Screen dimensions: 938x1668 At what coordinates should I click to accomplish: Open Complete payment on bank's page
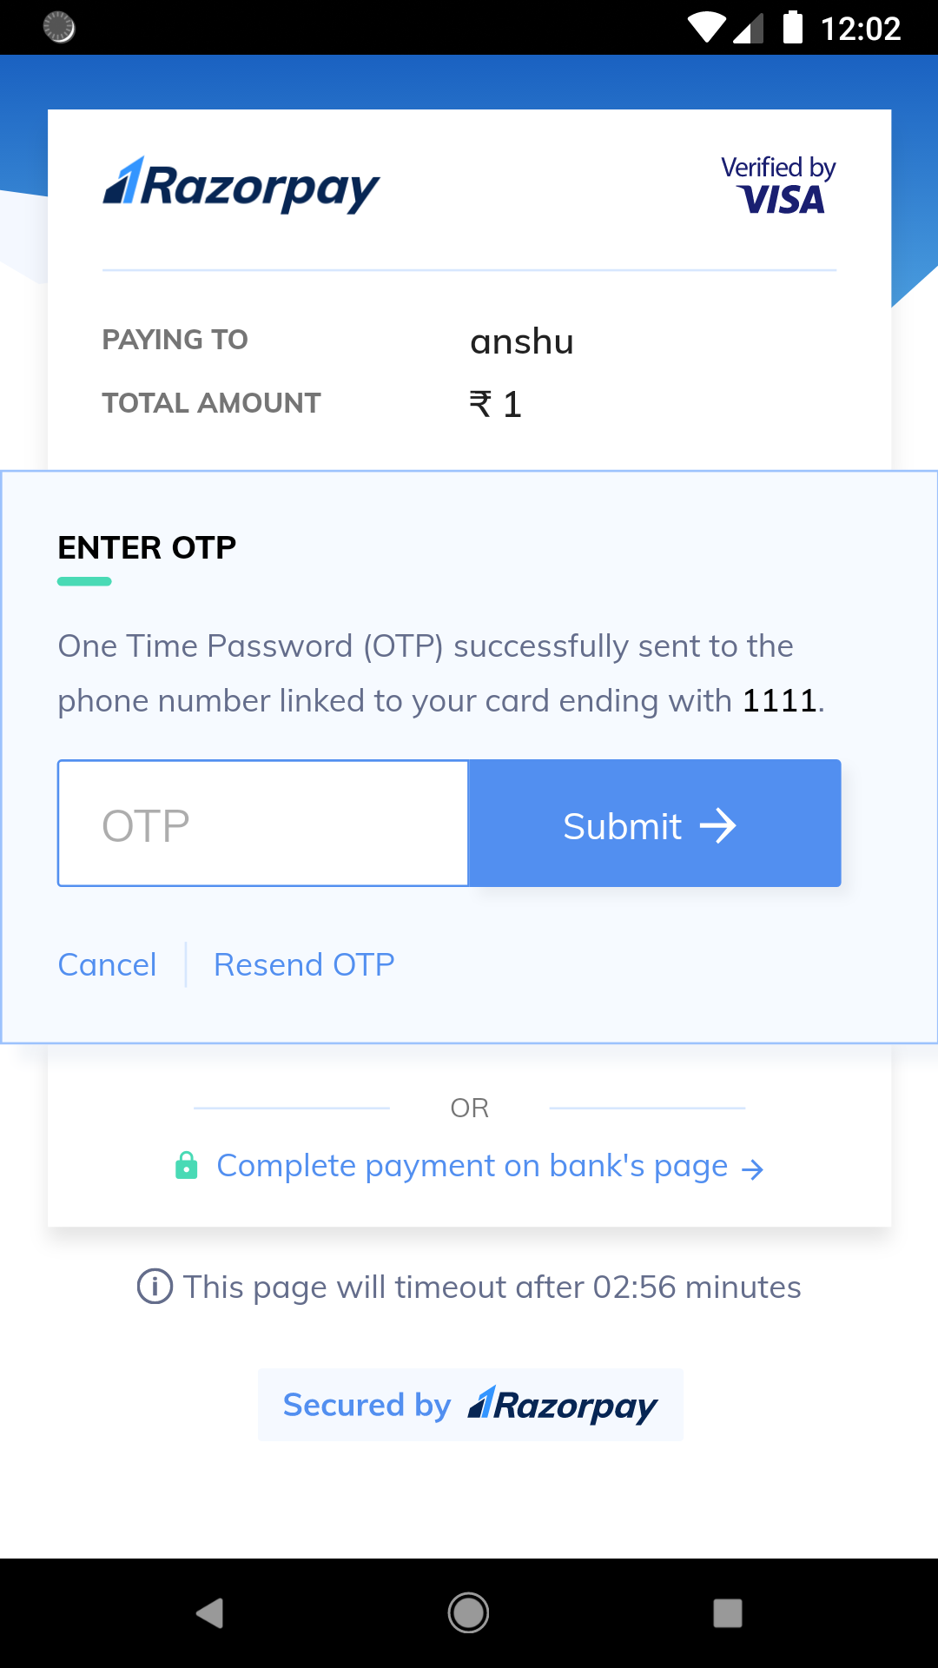(472, 1165)
